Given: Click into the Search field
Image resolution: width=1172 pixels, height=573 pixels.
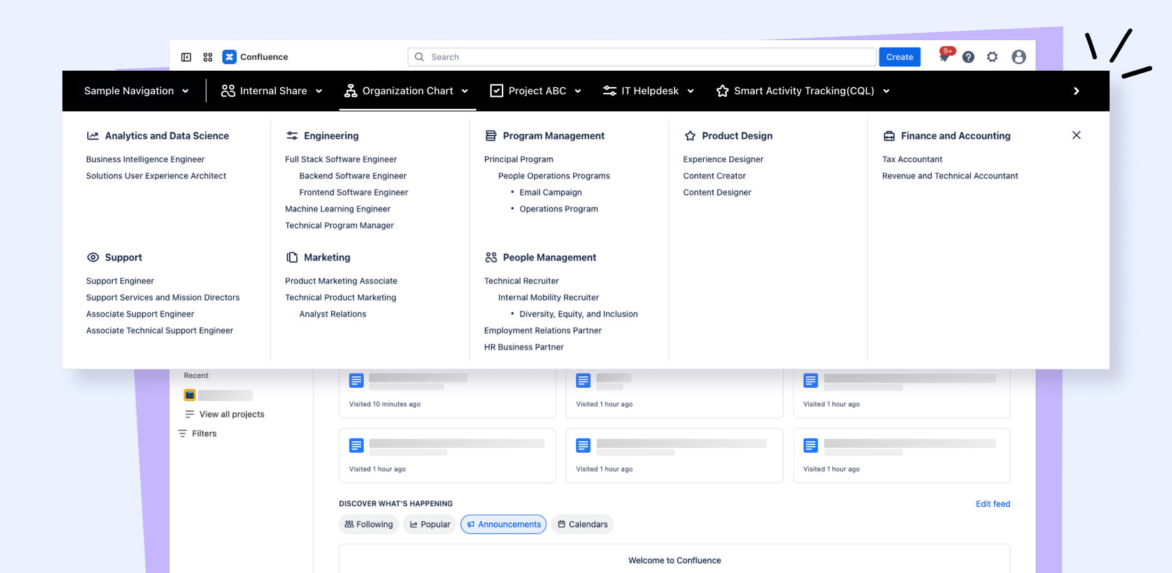Looking at the screenshot, I should click(643, 57).
